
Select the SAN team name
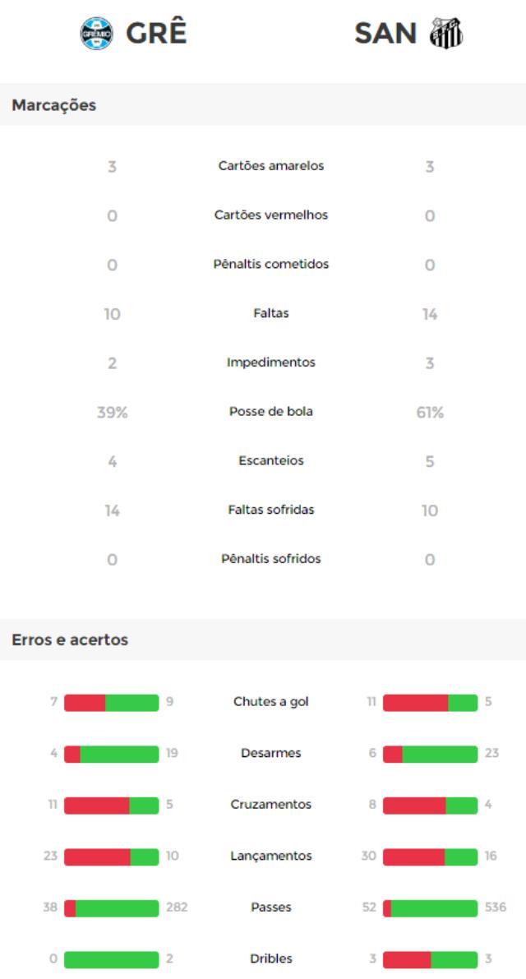point(385,33)
